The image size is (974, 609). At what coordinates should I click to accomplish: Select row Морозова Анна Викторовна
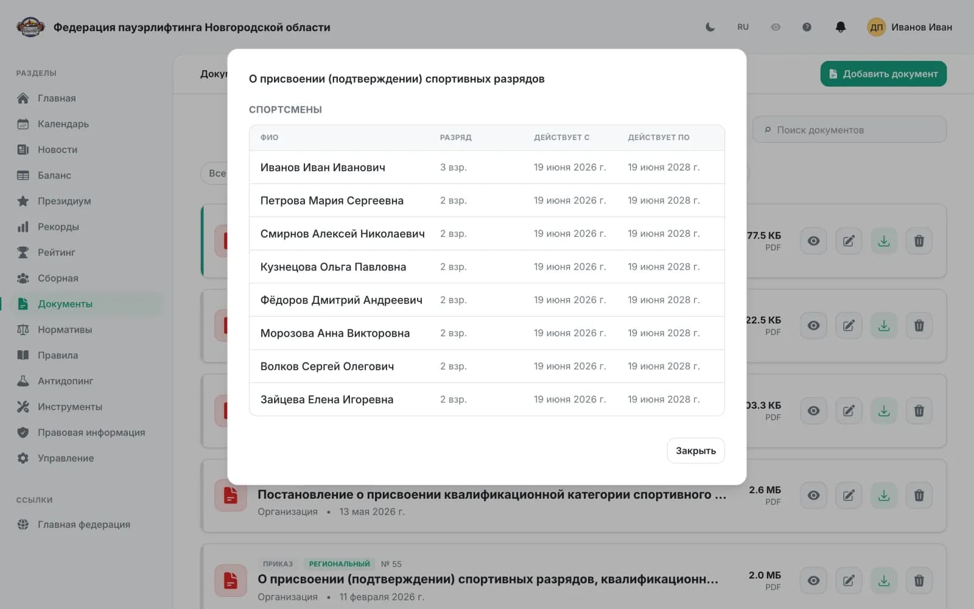click(x=487, y=333)
